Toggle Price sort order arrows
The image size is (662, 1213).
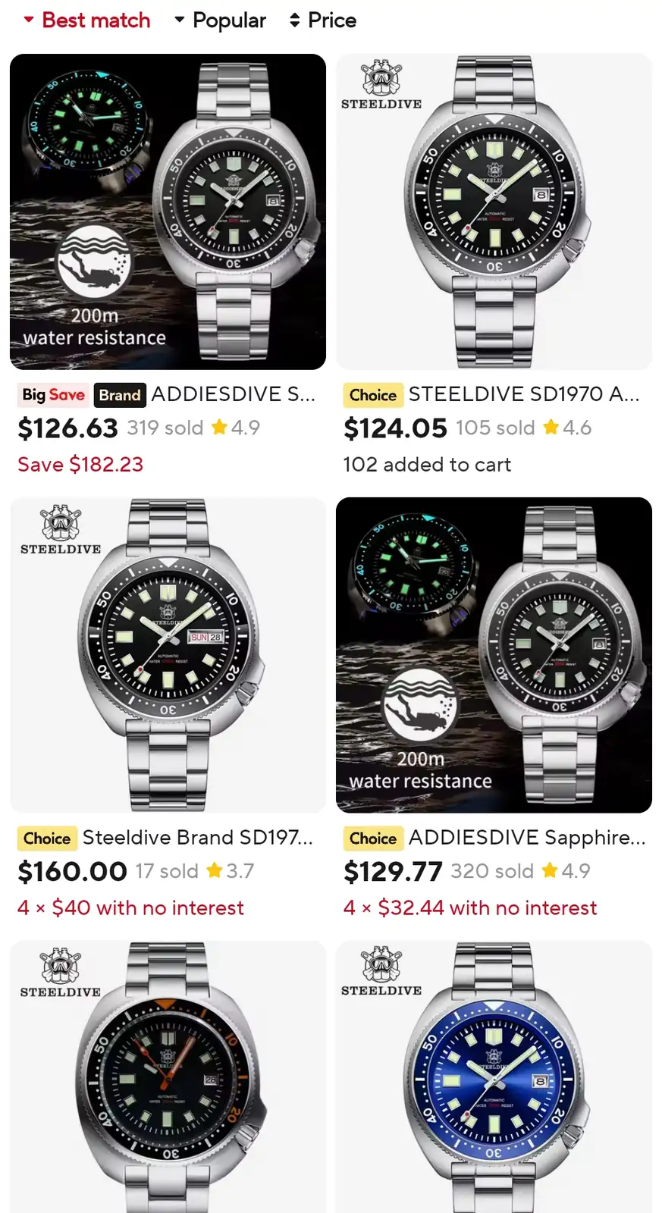coord(322,20)
